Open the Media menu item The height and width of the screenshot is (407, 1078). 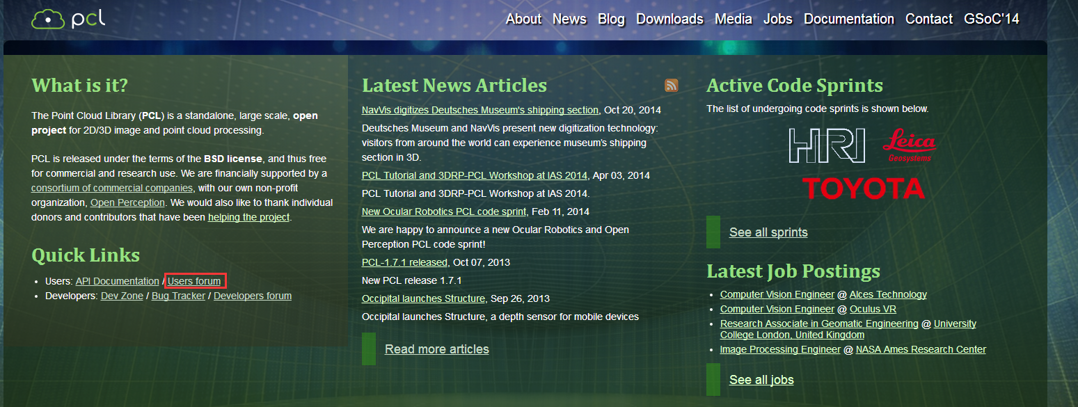tap(734, 19)
